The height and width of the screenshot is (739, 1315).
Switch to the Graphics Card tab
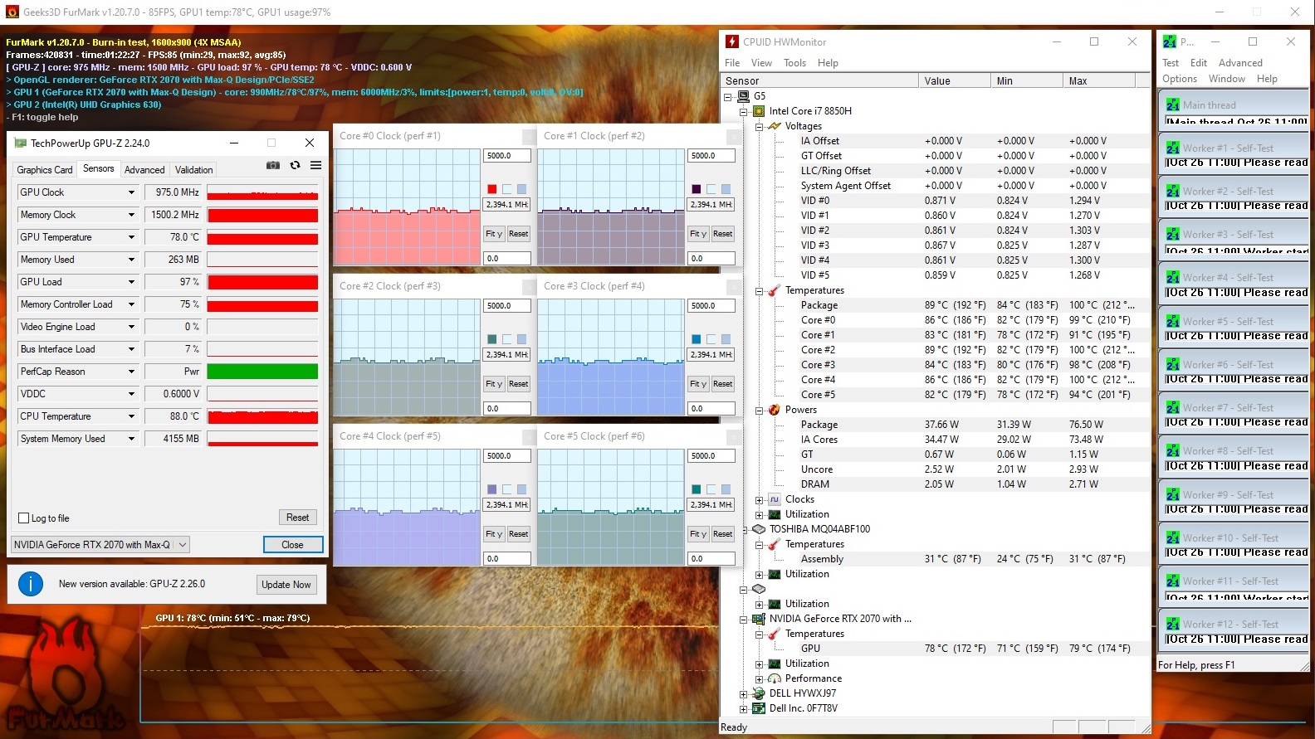coord(45,170)
